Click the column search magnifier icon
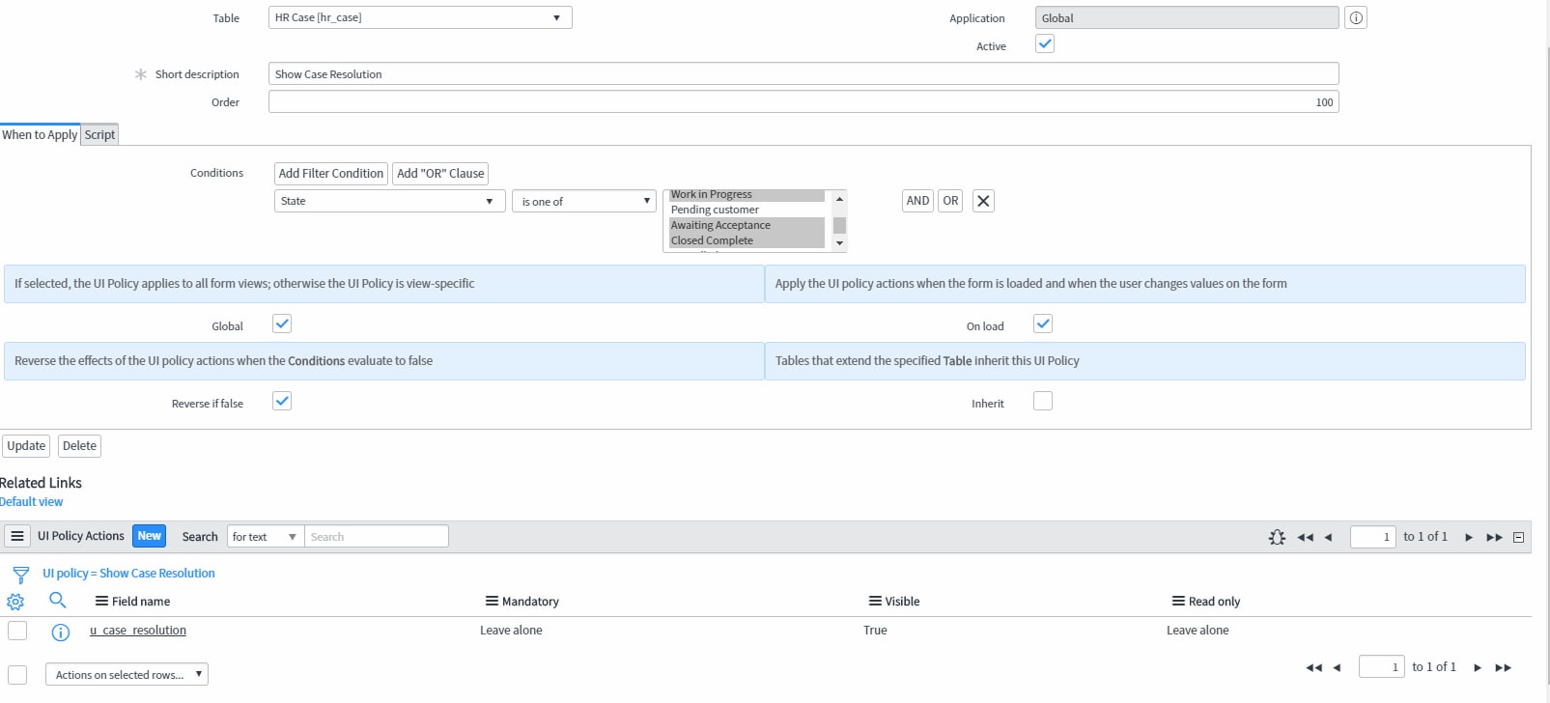Screen dimensions: 1550x703 (x=58, y=601)
